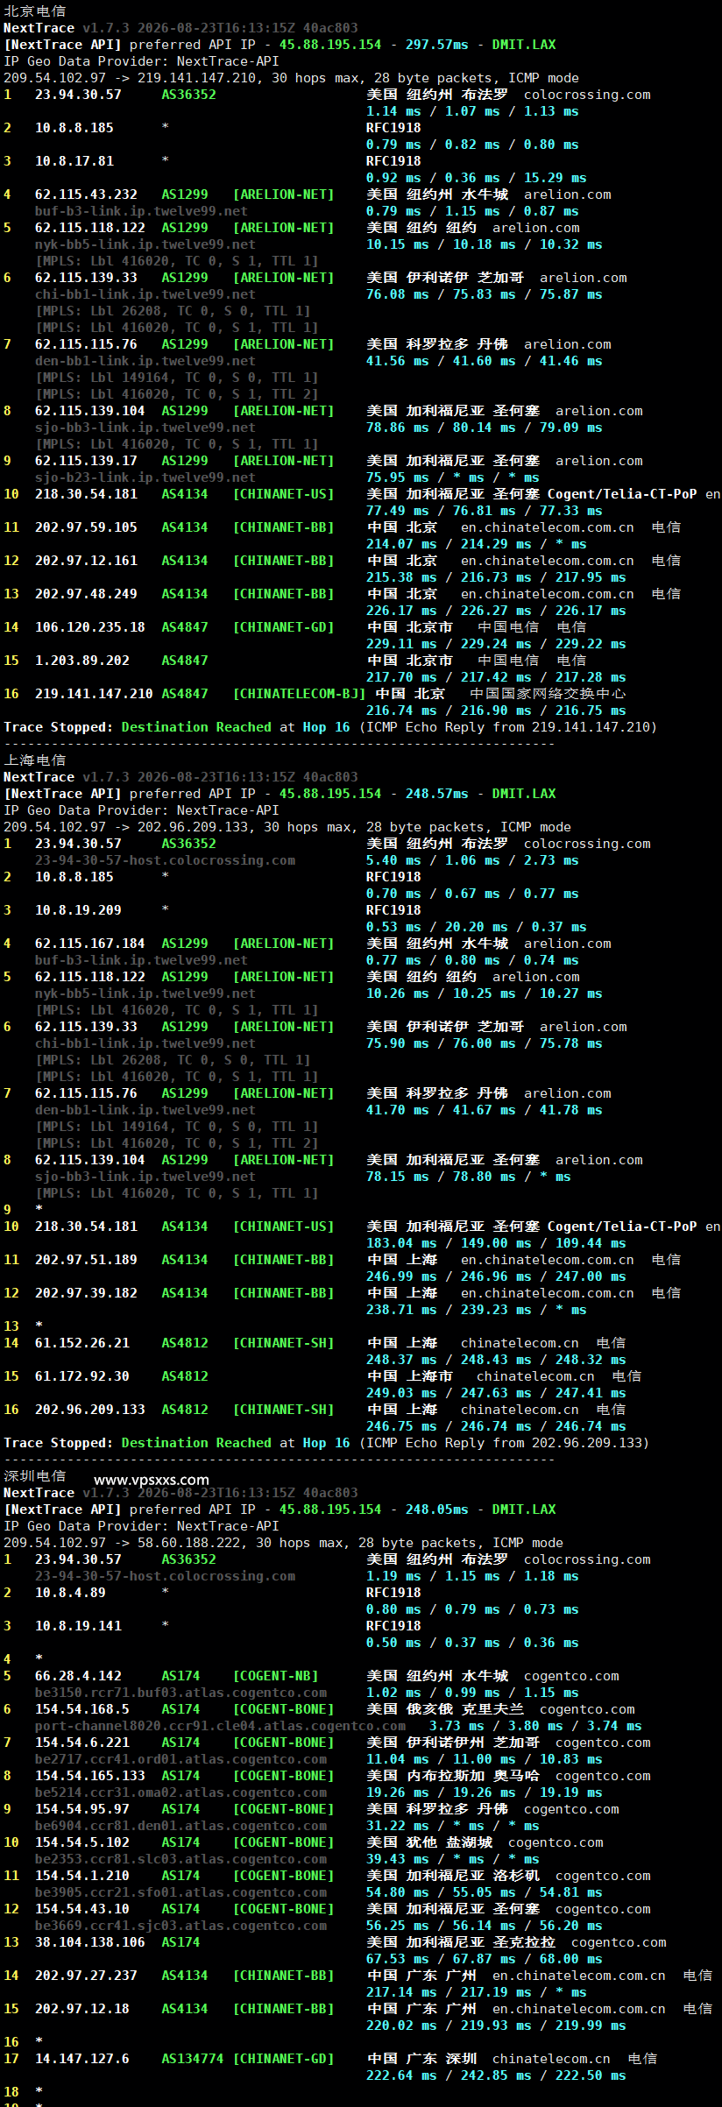Screen dimensions: 722x2107
Task: Click hop IP 154.54.6.221
Action: (x=82, y=1743)
